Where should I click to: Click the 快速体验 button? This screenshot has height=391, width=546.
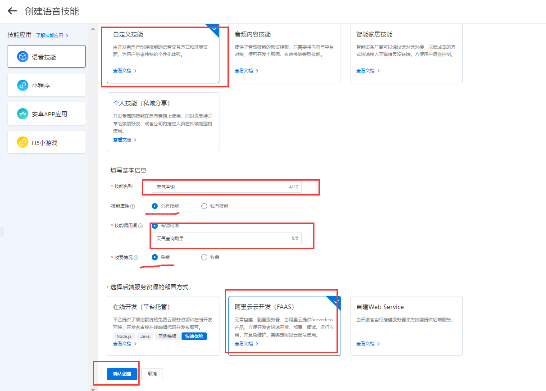click(x=194, y=336)
